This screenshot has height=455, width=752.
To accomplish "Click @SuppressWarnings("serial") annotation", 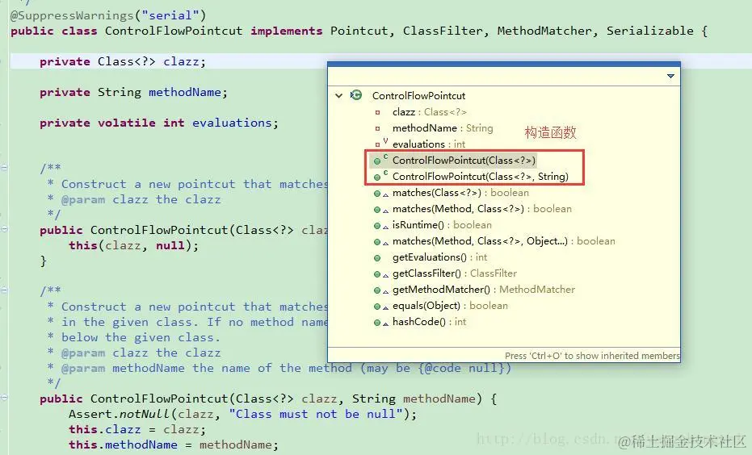I will click(108, 16).
